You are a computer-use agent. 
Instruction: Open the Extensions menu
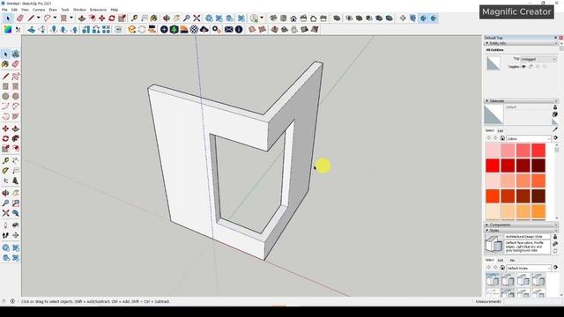[98, 10]
